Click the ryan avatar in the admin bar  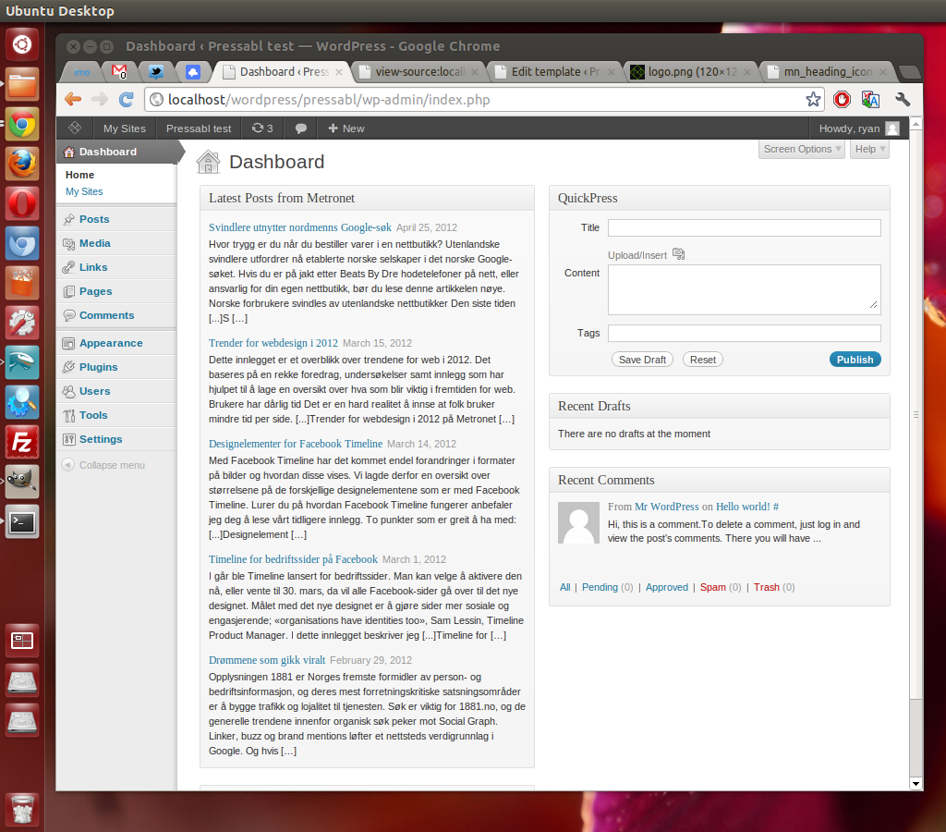coord(892,128)
